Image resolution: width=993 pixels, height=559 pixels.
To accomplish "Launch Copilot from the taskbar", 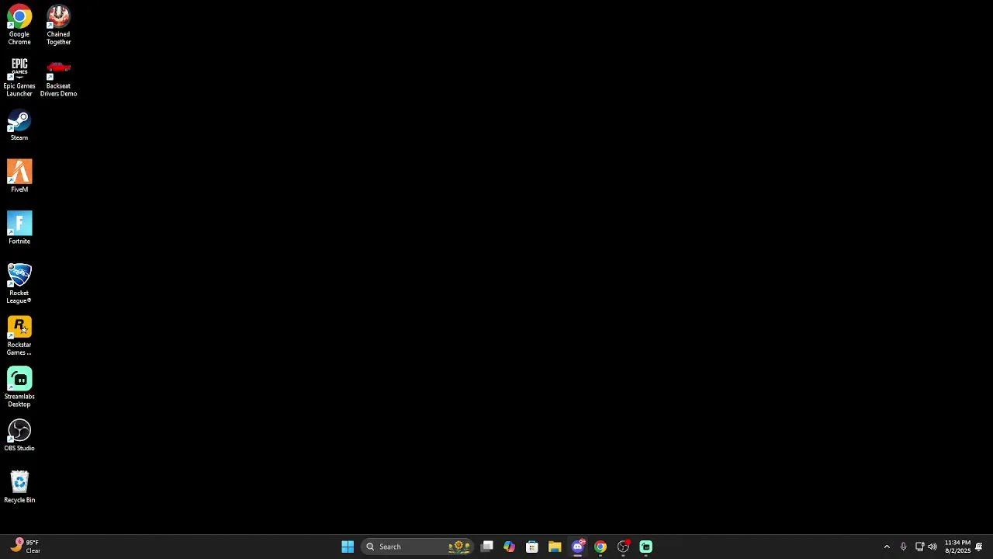I will coord(509,547).
